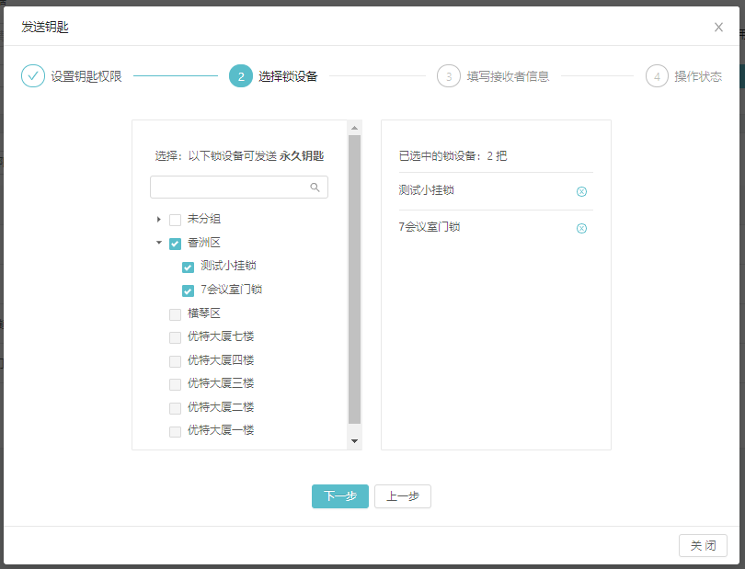Uncheck the 测试小挂锁 checkbox
This screenshot has width=745, height=569.
[188, 267]
